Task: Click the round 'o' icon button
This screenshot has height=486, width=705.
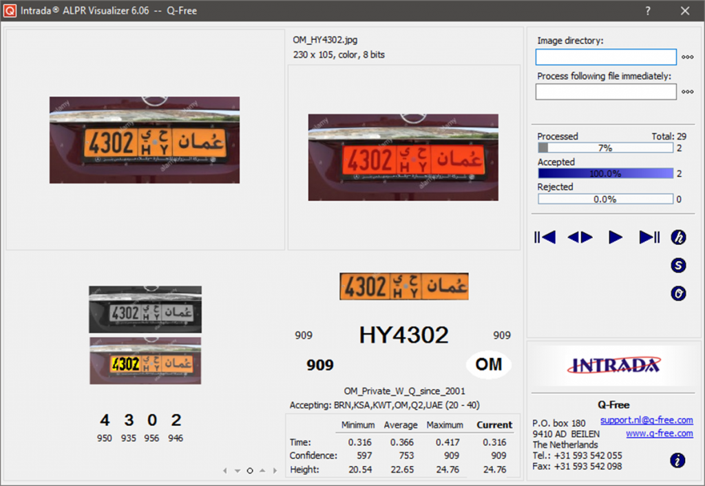Action: coord(679,294)
